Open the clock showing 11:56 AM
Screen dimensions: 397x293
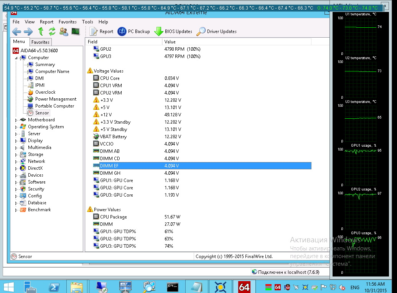[x=375, y=287]
